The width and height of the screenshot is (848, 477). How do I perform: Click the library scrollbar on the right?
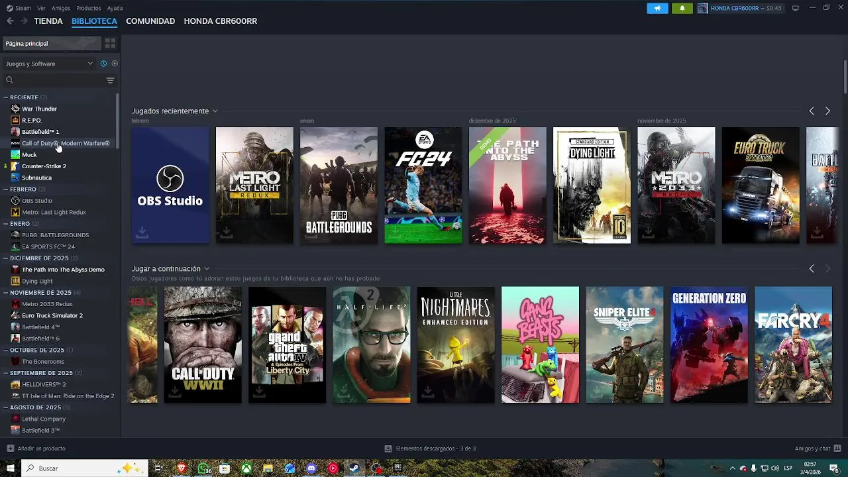click(x=845, y=78)
